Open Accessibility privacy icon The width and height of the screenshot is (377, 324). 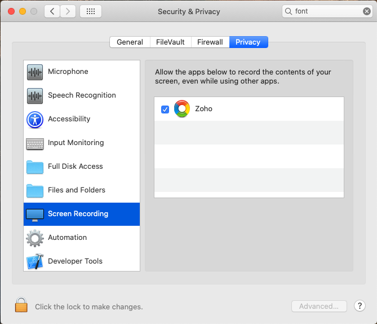35,119
